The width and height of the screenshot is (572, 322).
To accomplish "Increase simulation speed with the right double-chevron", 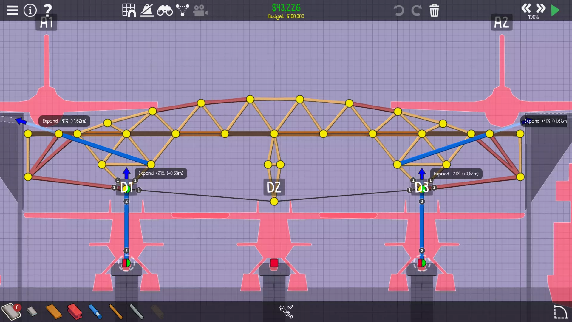I will (x=541, y=8).
